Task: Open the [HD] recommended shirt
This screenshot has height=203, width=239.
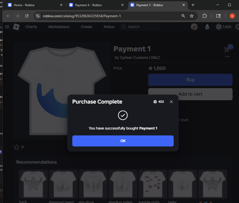Action: 33,184
